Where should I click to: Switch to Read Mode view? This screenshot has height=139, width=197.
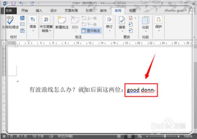(x=119, y=136)
